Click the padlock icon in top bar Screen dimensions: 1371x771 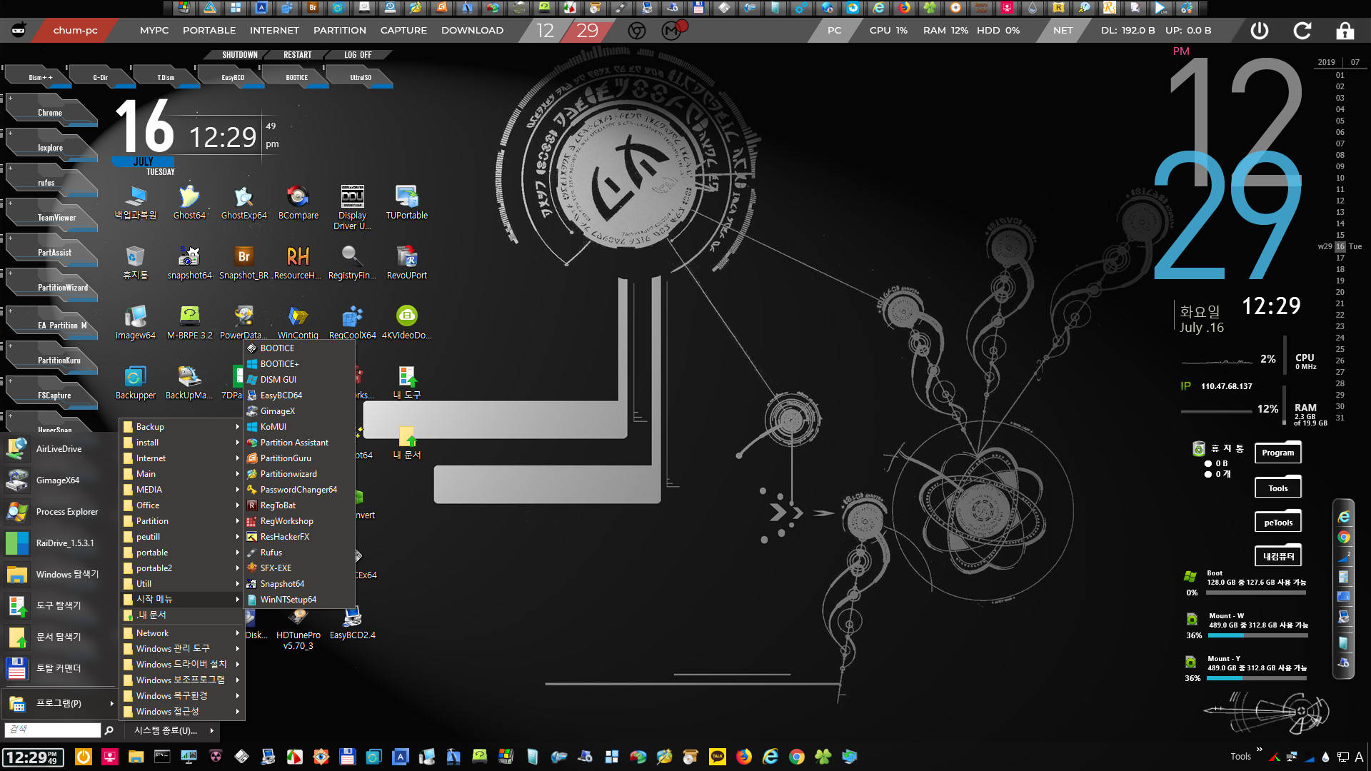(x=1345, y=31)
